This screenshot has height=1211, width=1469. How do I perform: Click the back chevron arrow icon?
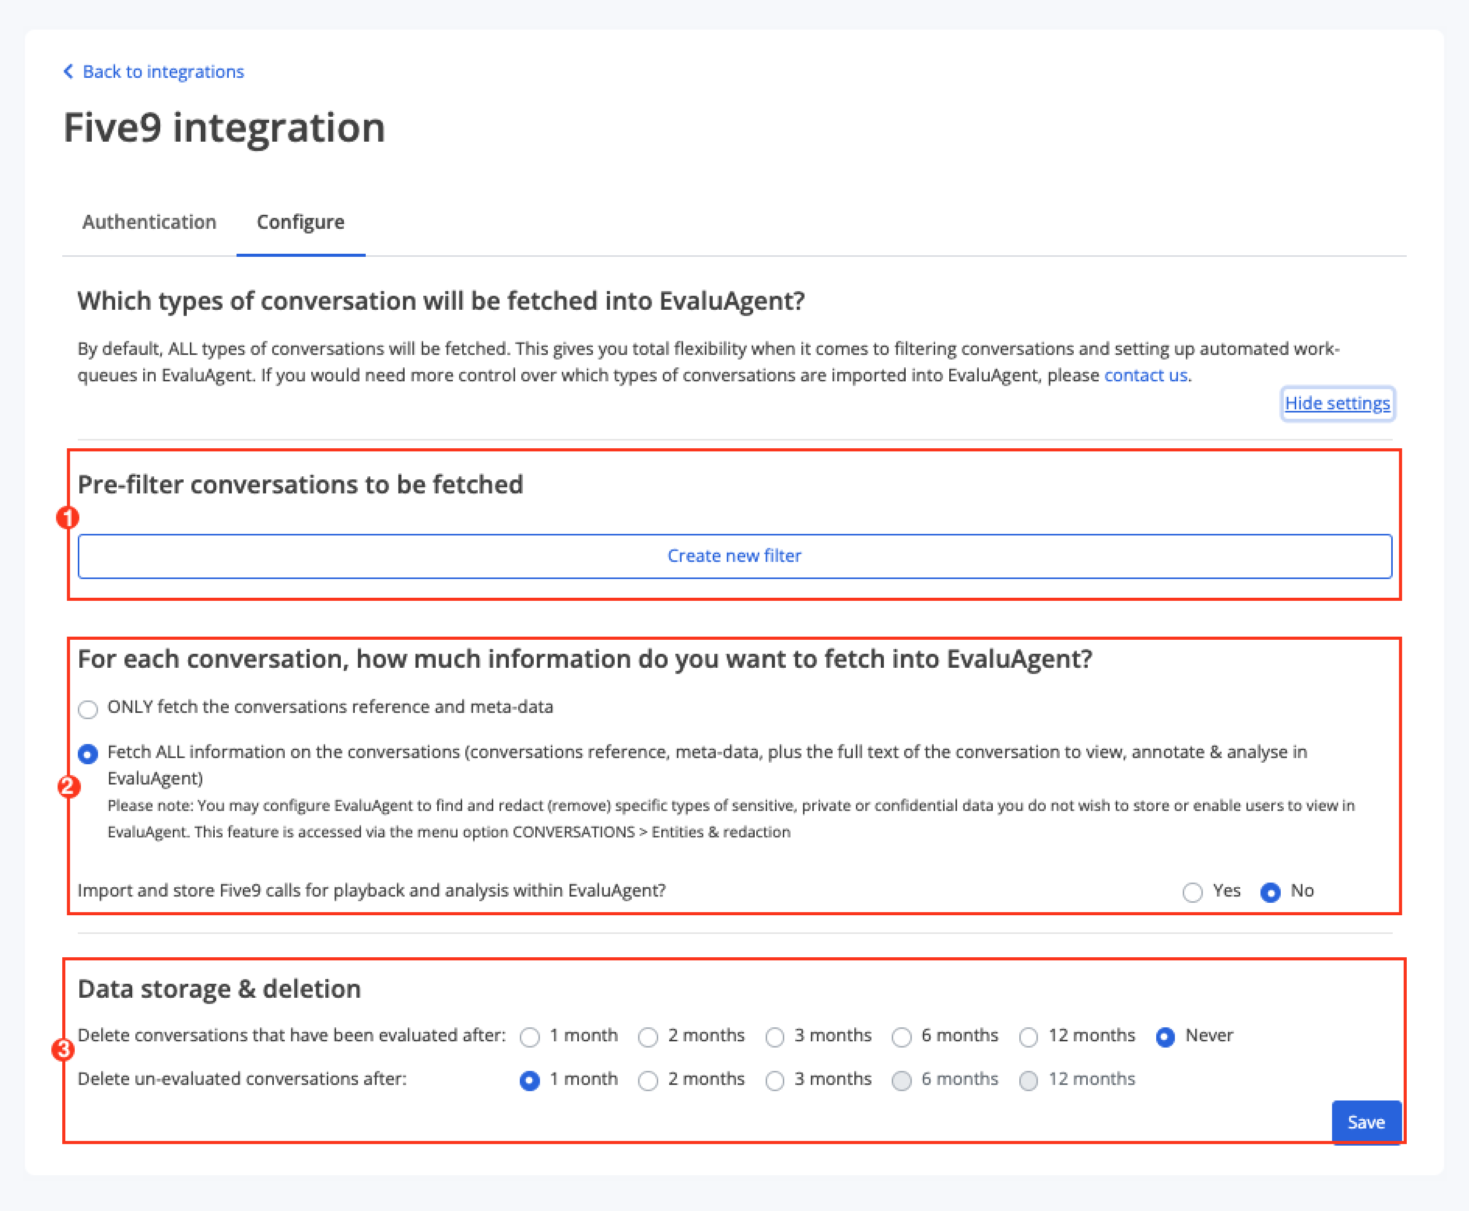[x=68, y=71]
